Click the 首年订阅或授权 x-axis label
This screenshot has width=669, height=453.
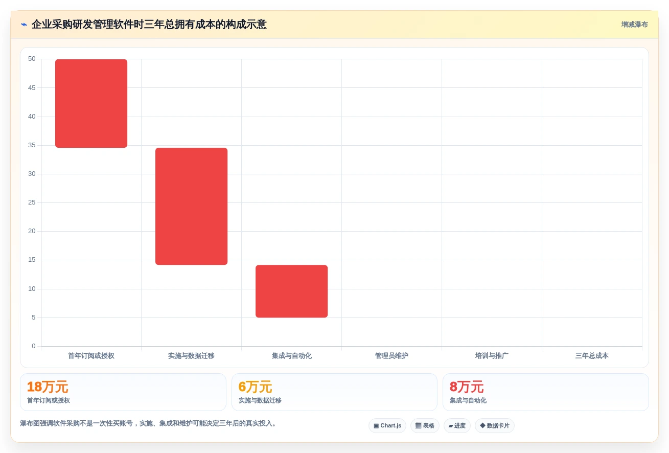(91, 356)
